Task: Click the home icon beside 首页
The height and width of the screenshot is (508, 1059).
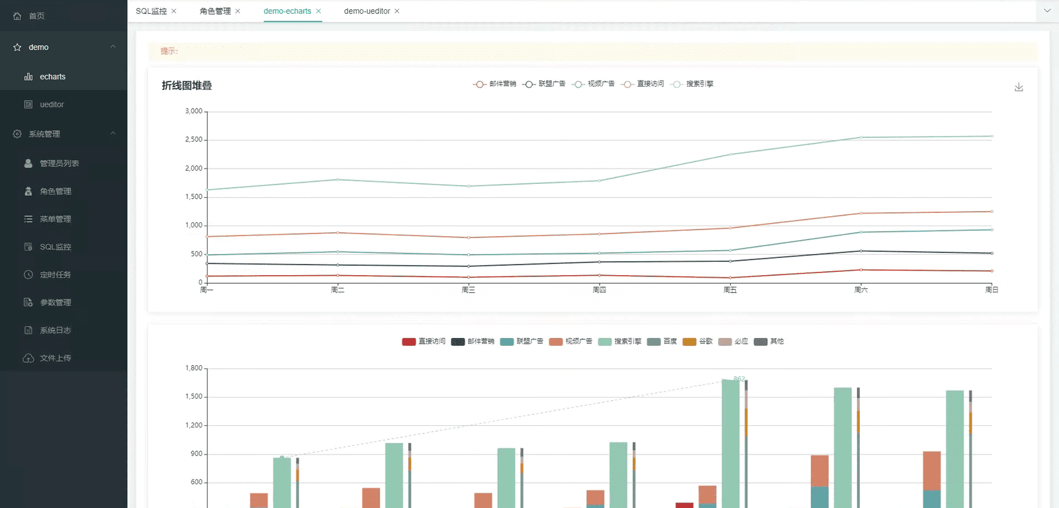Action: (x=17, y=16)
